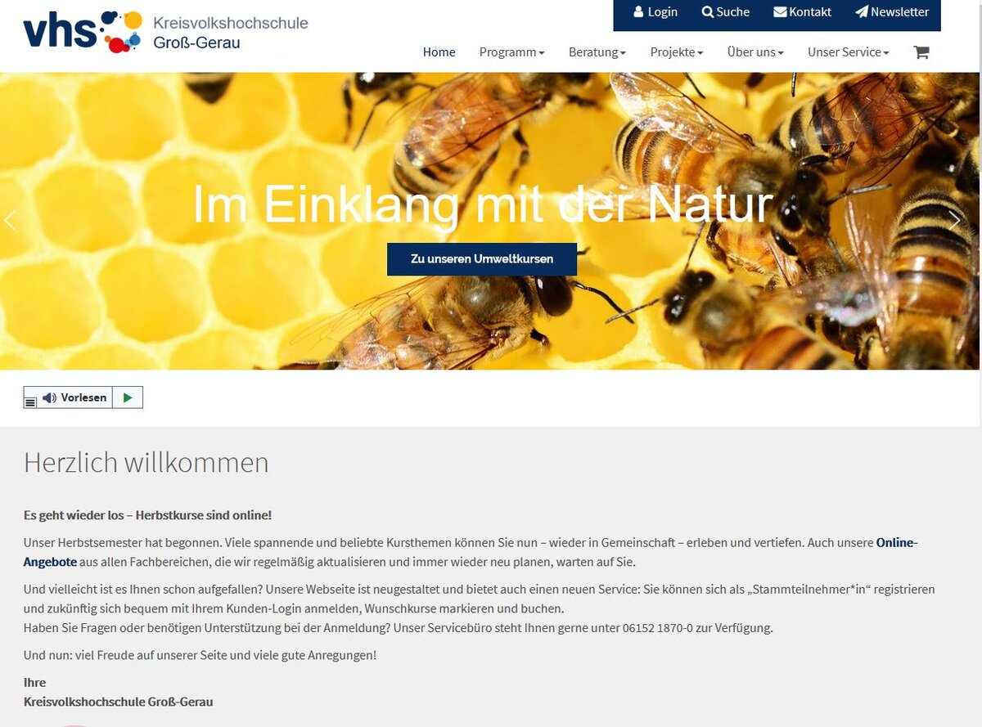Click the Kontakt envelope icon
982x727 pixels.
pyautogui.click(x=779, y=12)
